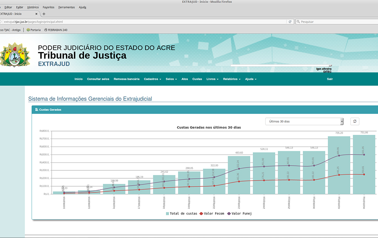The width and height of the screenshot is (378, 238).
Task: Reload the page using address bar icon
Action: pyautogui.click(x=290, y=22)
